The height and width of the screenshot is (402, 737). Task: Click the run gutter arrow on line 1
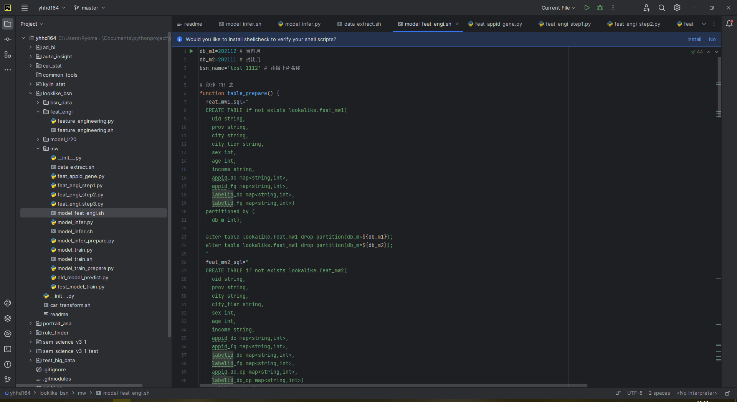pos(191,51)
